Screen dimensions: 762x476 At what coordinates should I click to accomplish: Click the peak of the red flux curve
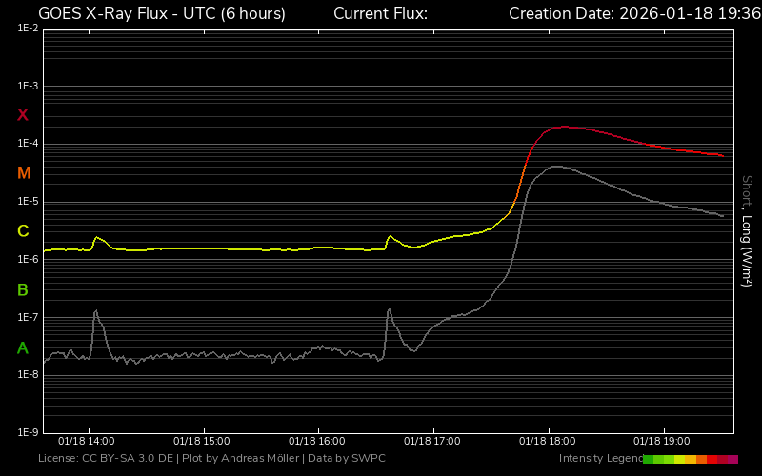point(564,127)
